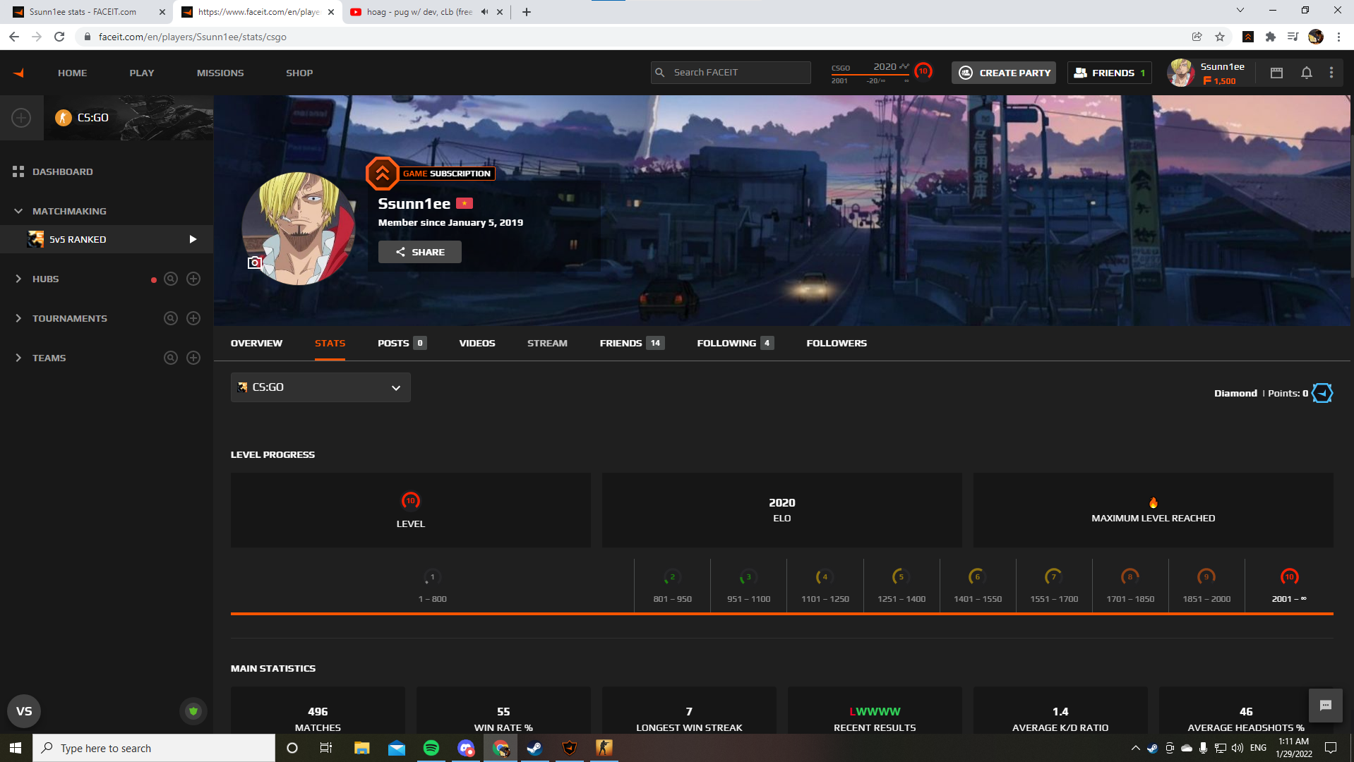Open SHOP in the navbar

pyautogui.click(x=299, y=73)
